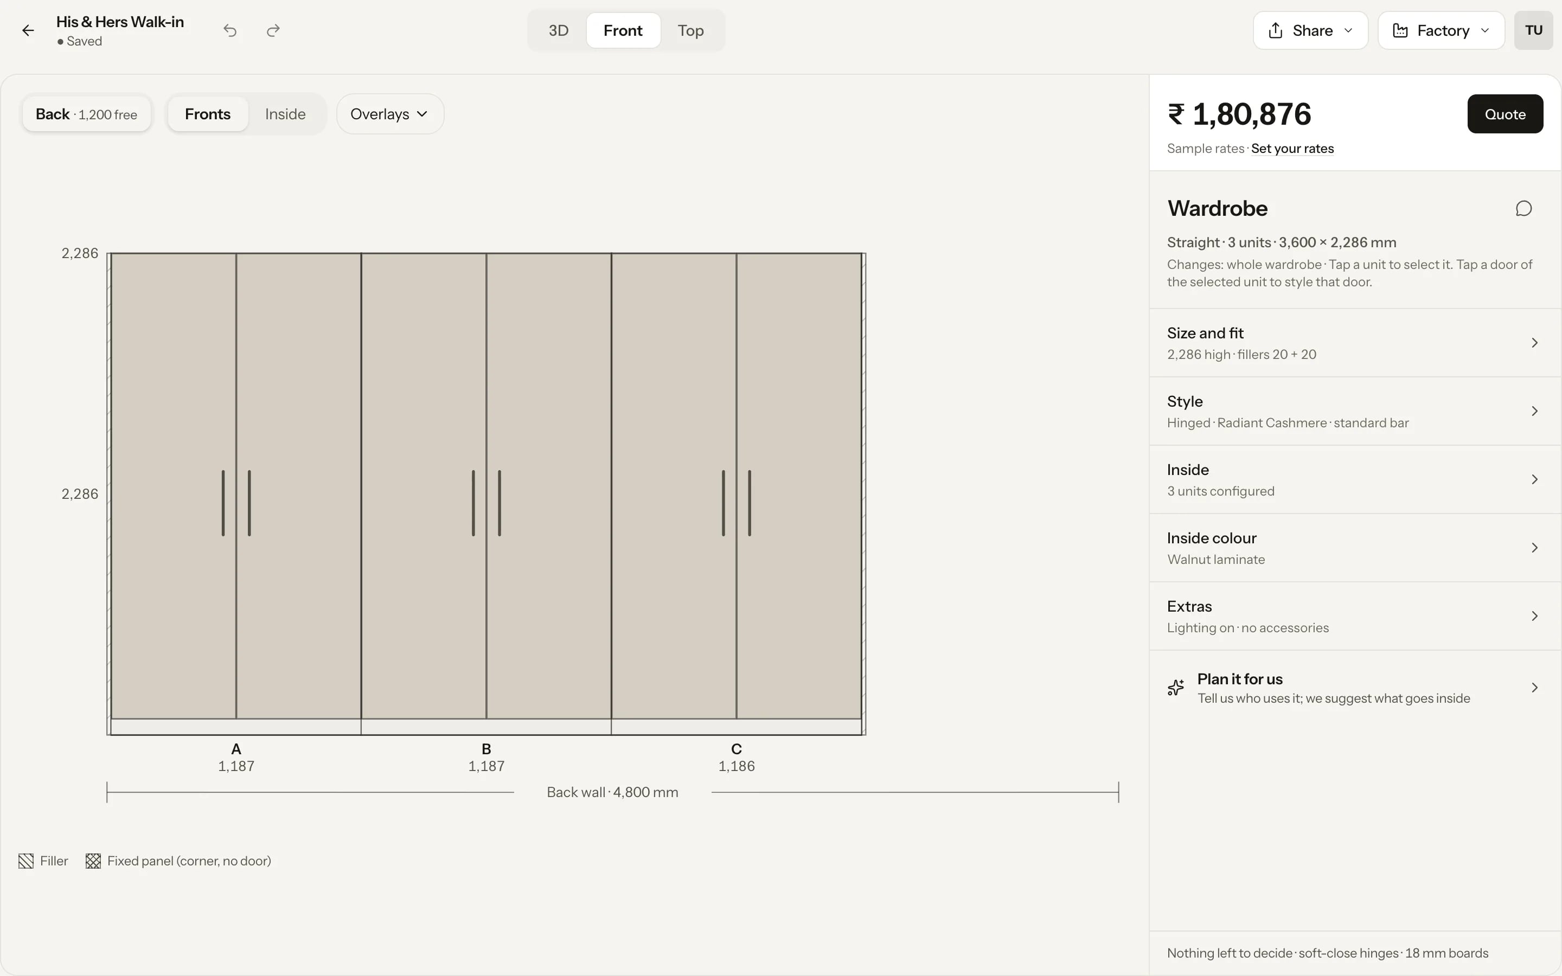Viewport: 1562px width, 976px height.
Task: Show the Fronts display mode
Action: tap(207, 114)
